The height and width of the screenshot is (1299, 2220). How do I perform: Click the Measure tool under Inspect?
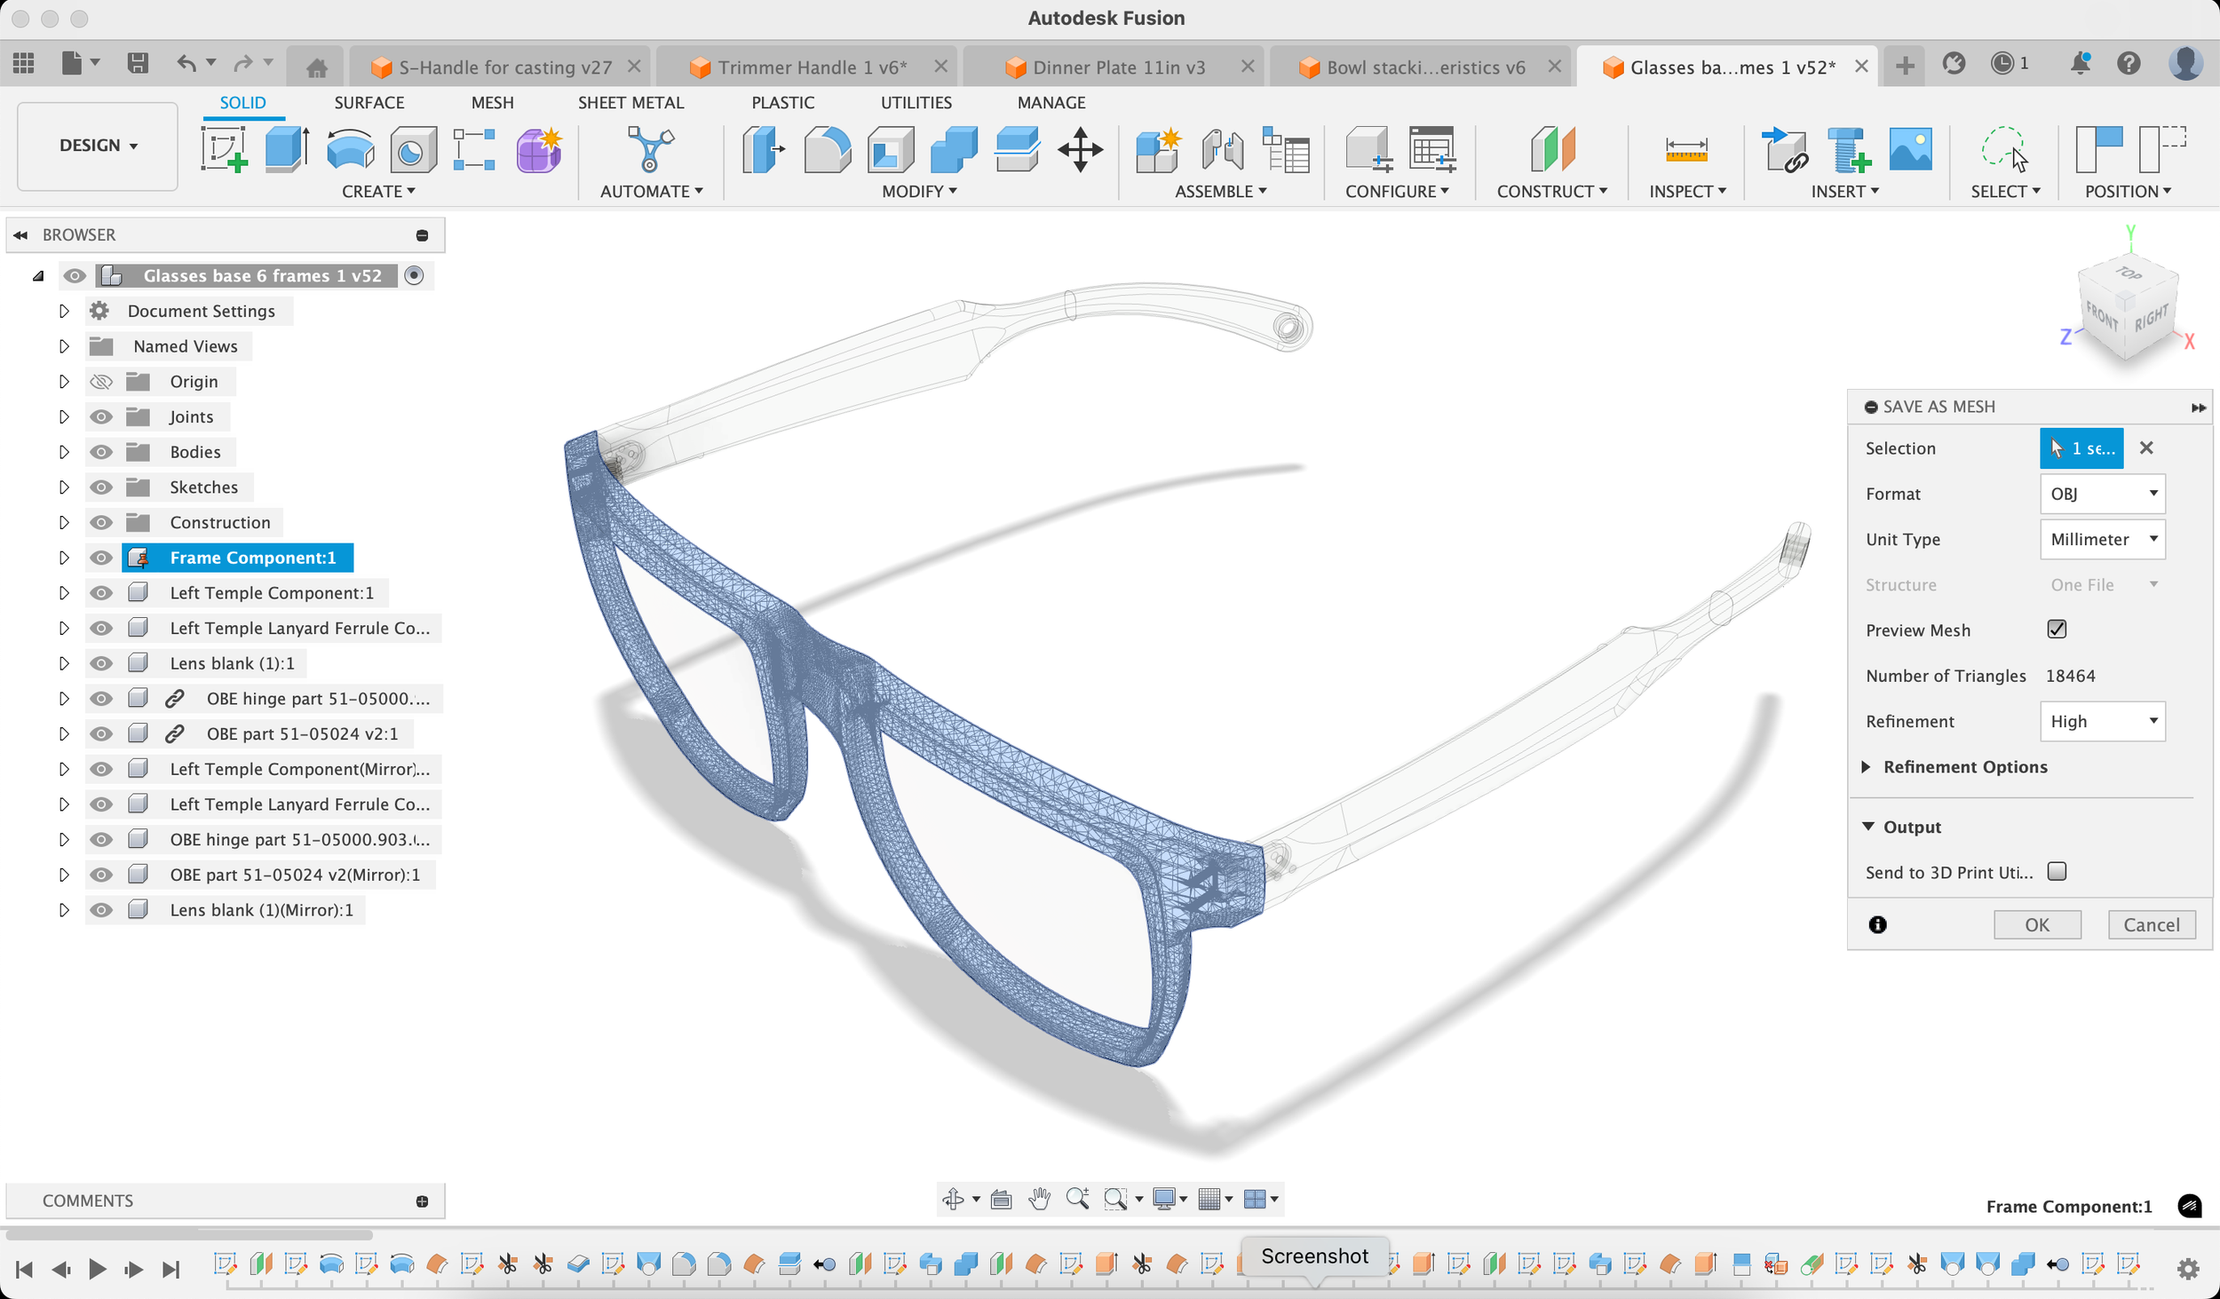coord(1685,148)
